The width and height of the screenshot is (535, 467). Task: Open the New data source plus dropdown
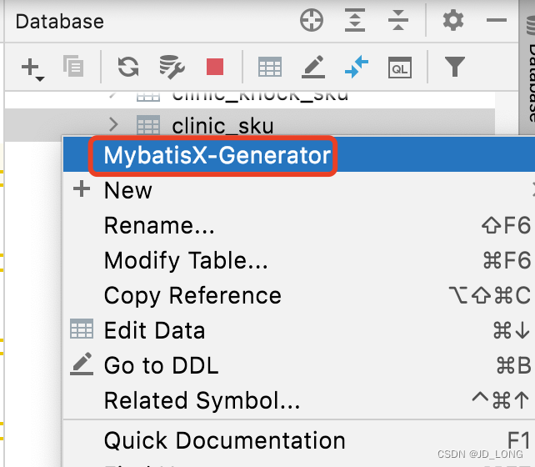32,68
